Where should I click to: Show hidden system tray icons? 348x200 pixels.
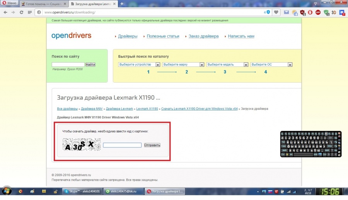[x=258, y=192]
